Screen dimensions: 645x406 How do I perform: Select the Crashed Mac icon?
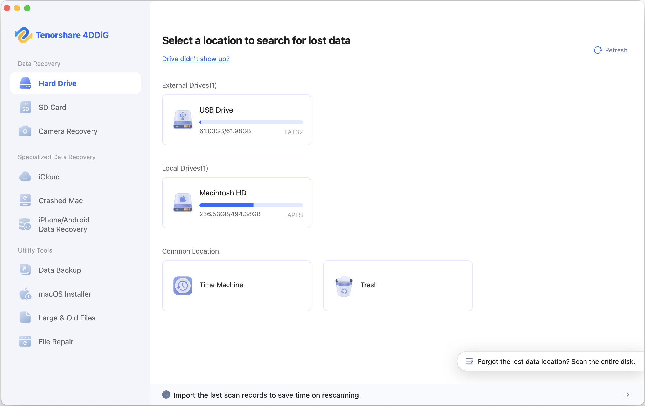pyautogui.click(x=25, y=201)
